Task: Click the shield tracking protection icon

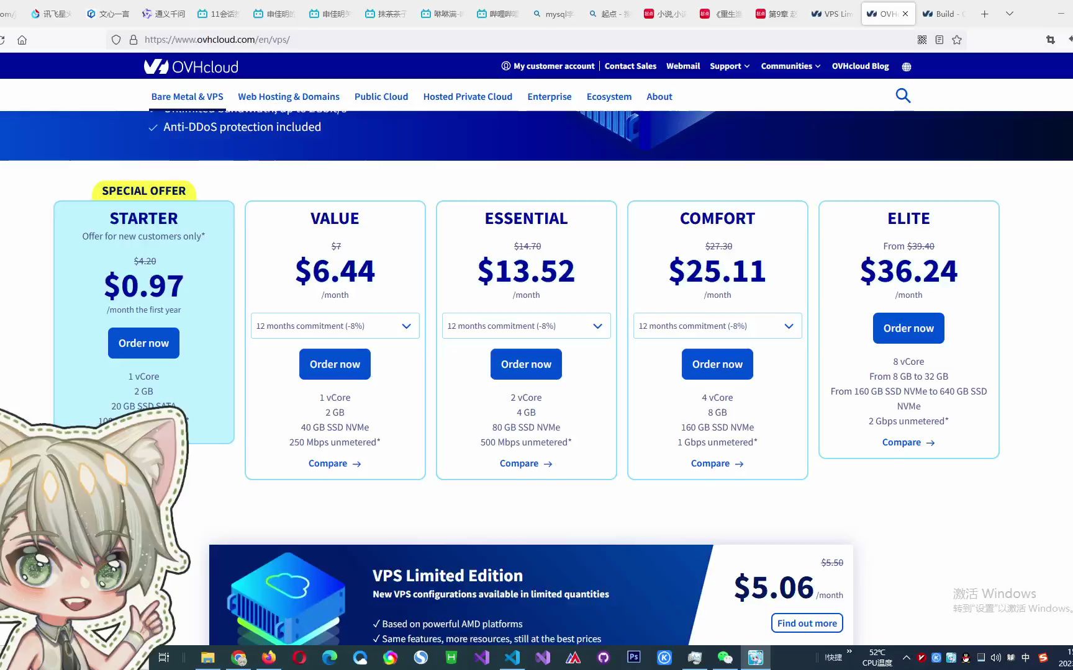Action: click(x=116, y=40)
